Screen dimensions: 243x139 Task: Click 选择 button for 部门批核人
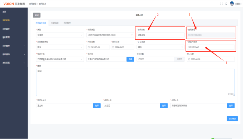pyautogui.click(x=97, y=106)
